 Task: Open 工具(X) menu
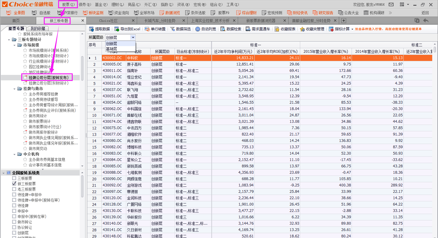[233, 5]
